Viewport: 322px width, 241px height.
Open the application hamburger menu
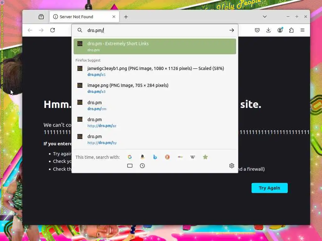(303, 30)
